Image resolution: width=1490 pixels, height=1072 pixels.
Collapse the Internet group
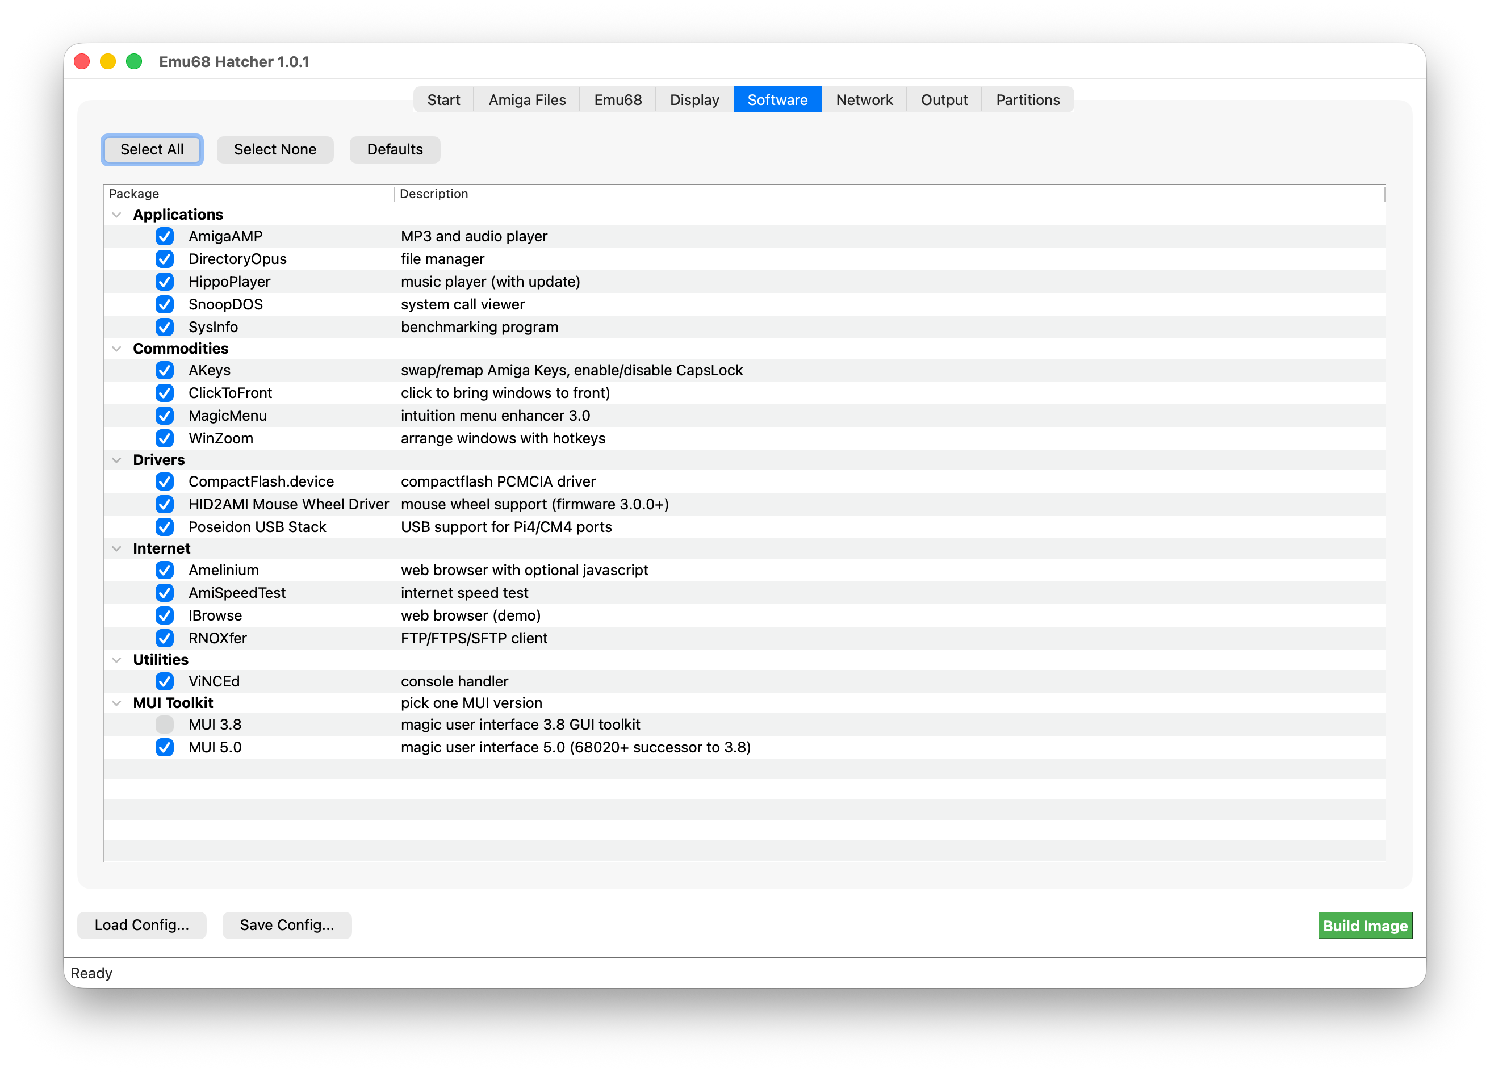tap(116, 548)
